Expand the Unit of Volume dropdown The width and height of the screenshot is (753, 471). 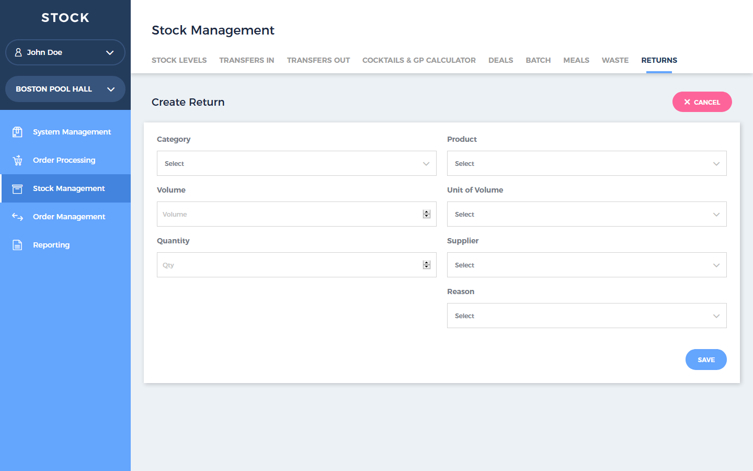pos(587,214)
